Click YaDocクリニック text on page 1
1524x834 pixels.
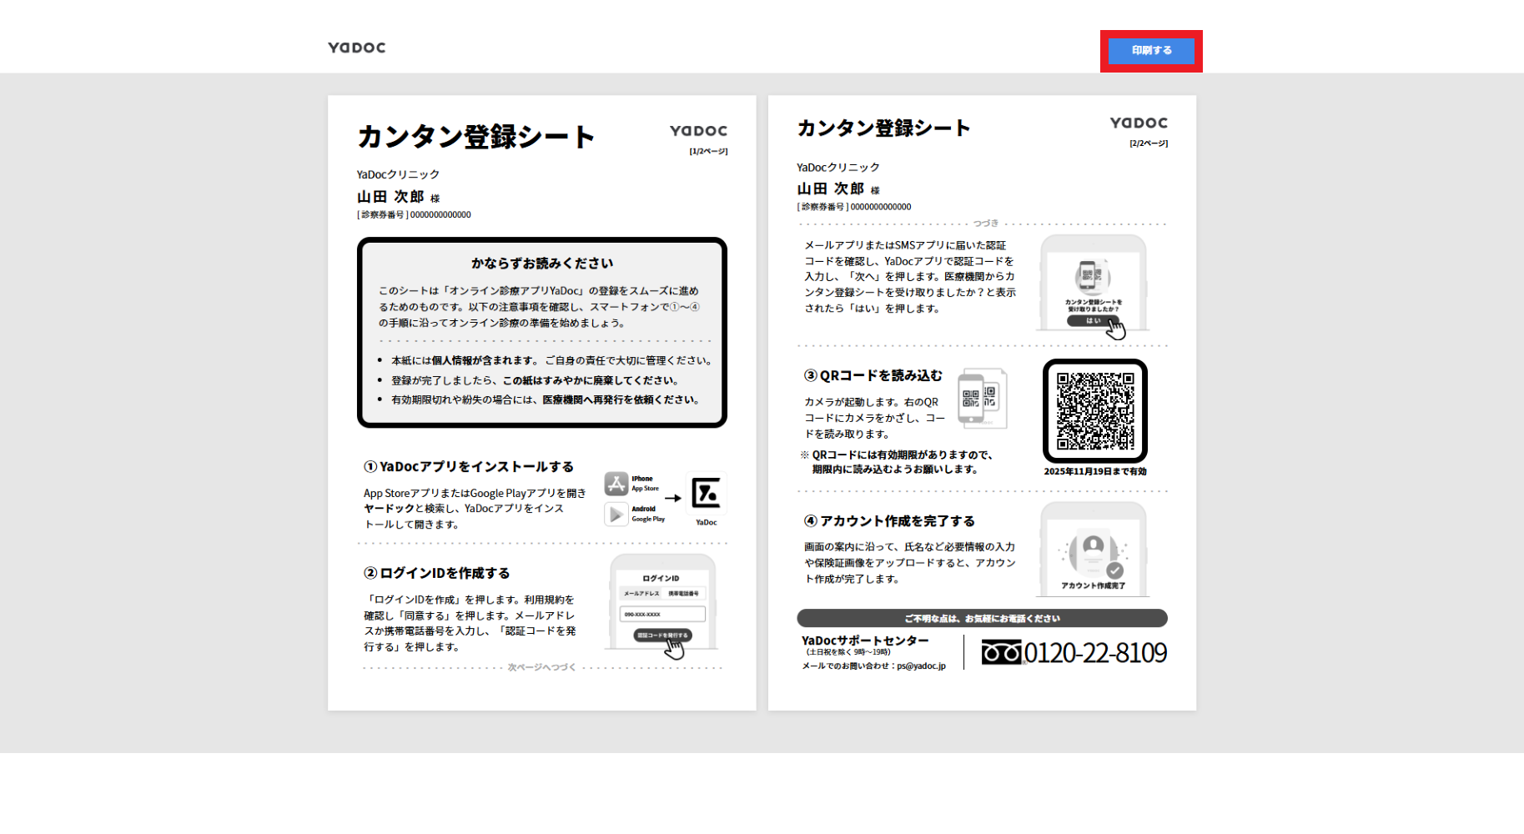398,174
